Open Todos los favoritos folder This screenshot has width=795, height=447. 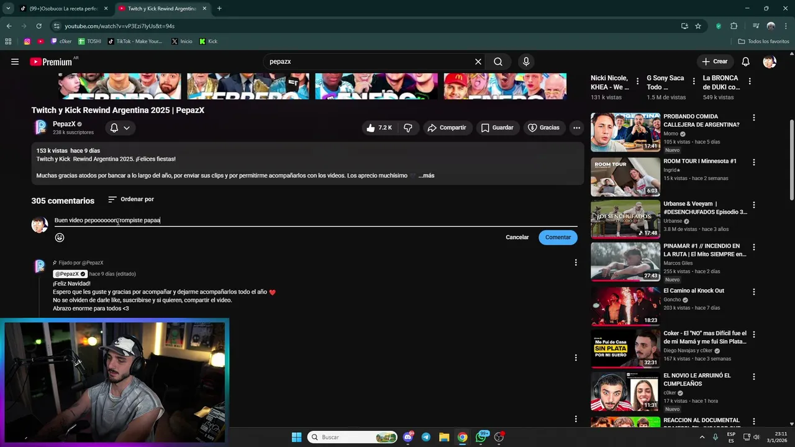(763, 42)
